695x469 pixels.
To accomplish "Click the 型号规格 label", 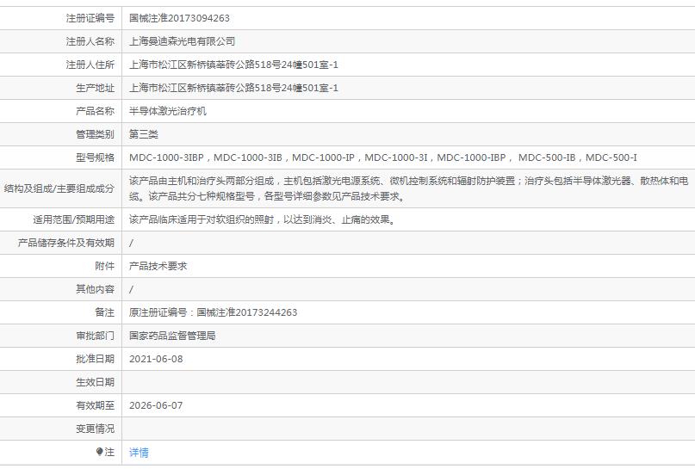I will pos(95,157).
